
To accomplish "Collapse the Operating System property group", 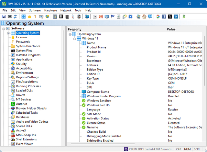I will (x=70, y=34).
